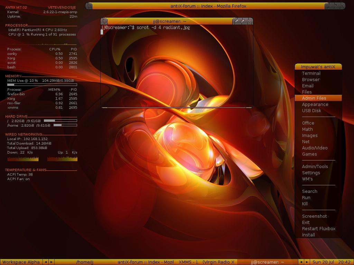The width and height of the screenshot is (354, 265).
Task: Shade the terminal using its titlebar shade button
Action: coord(236,21)
